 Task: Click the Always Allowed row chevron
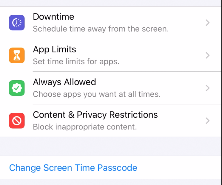click(x=207, y=88)
